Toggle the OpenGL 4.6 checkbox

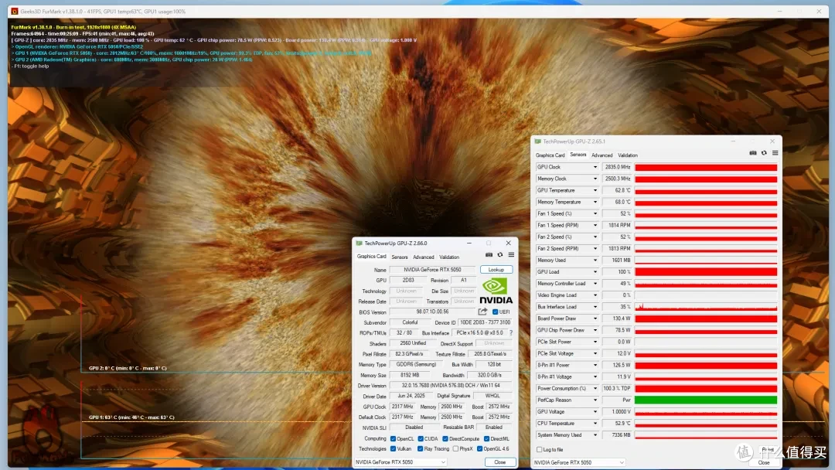[480, 449]
